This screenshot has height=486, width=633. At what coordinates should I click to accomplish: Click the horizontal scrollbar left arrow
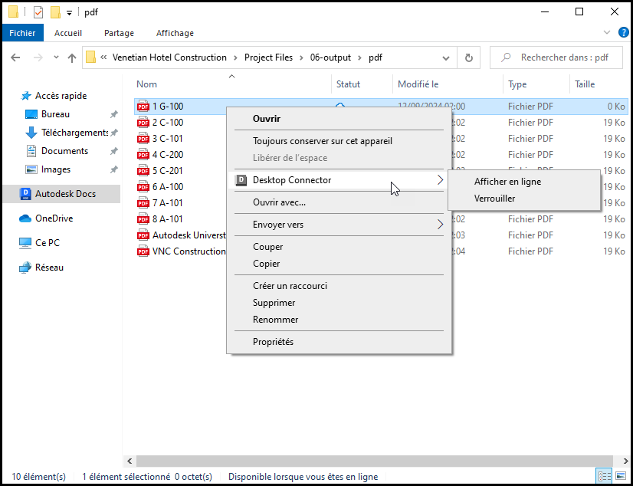click(x=130, y=461)
